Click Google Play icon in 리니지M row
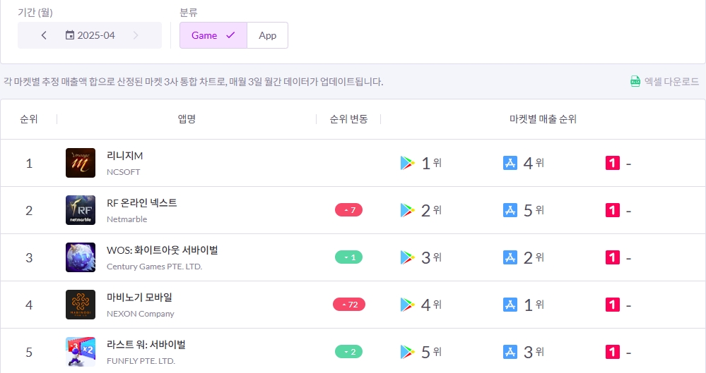706x373 pixels. [407, 163]
